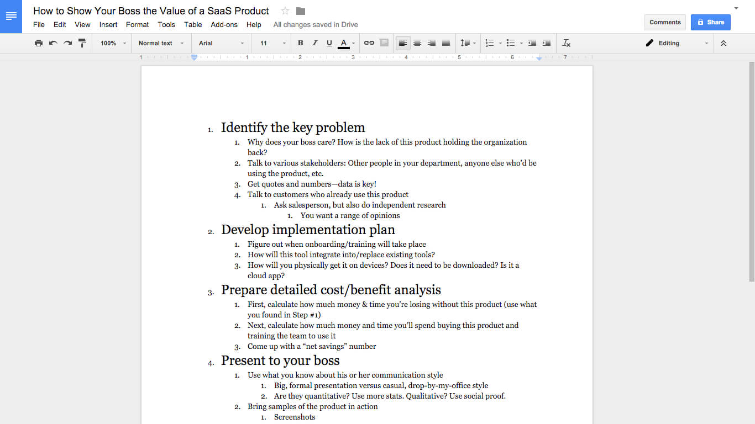Open the Add-ons menu

point(224,25)
